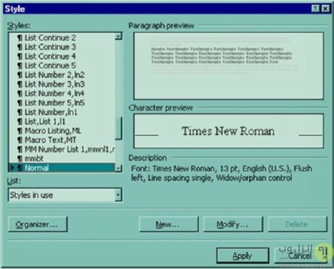334x269 pixels.
Task: Pick List Number 4,ln4 style
Action: pos(54,94)
